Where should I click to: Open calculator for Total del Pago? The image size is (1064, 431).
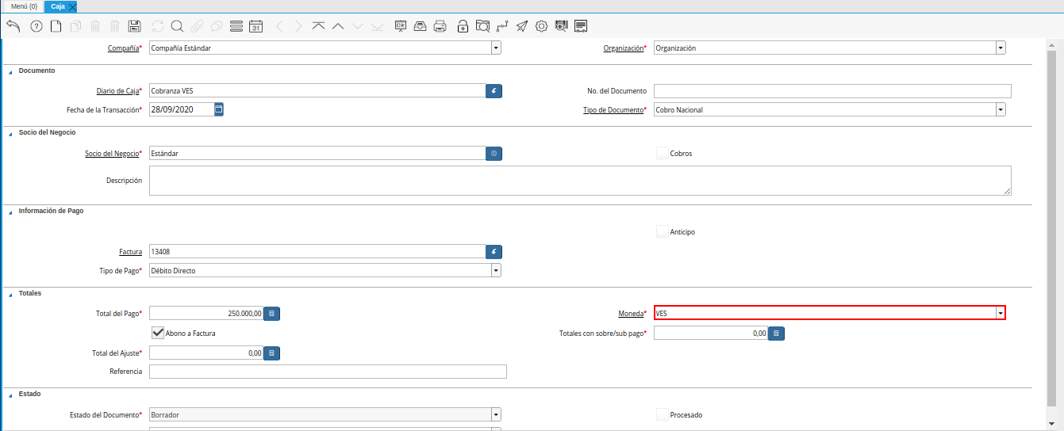(x=271, y=314)
